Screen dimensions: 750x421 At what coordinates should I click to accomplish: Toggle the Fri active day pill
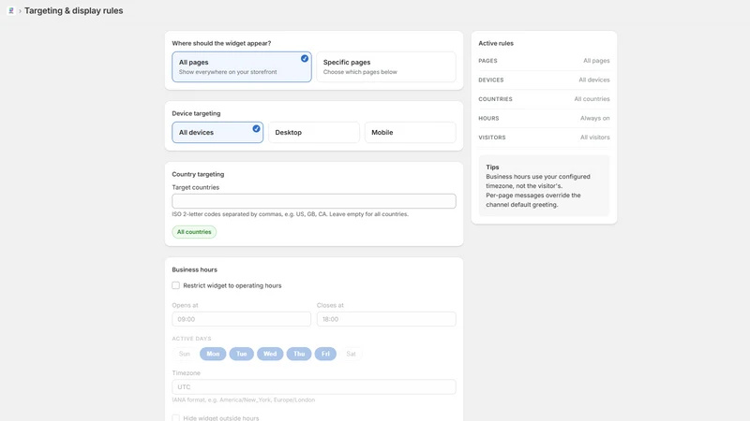pyautogui.click(x=325, y=354)
